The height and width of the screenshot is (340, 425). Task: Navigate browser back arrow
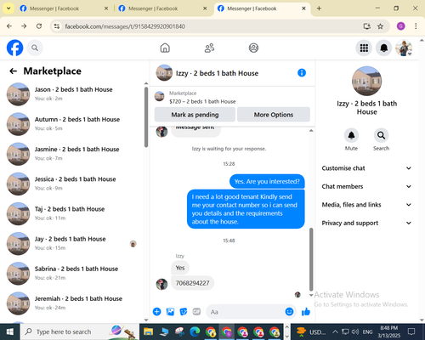pos(9,26)
